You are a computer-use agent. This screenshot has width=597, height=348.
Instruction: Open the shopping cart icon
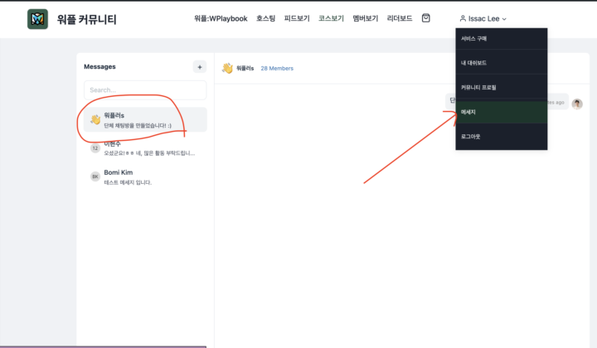pyautogui.click(x=425, y=18)
